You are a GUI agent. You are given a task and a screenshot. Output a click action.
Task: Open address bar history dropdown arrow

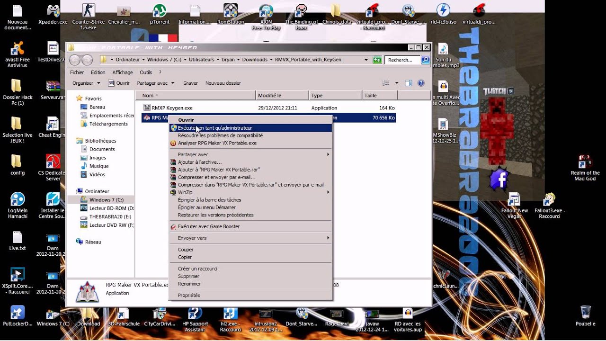coord(366,60)
